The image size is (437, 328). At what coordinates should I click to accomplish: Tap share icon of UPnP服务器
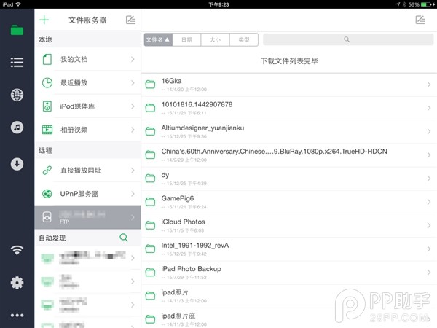(x=47, y=194)
